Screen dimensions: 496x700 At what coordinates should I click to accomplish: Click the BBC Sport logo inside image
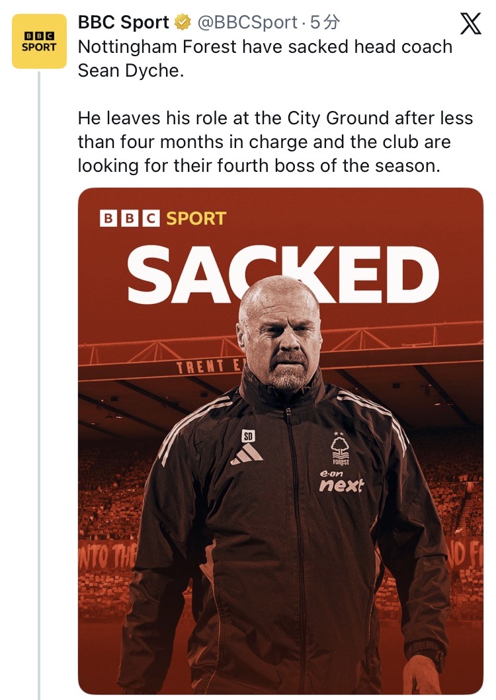(x=163, y=218)
